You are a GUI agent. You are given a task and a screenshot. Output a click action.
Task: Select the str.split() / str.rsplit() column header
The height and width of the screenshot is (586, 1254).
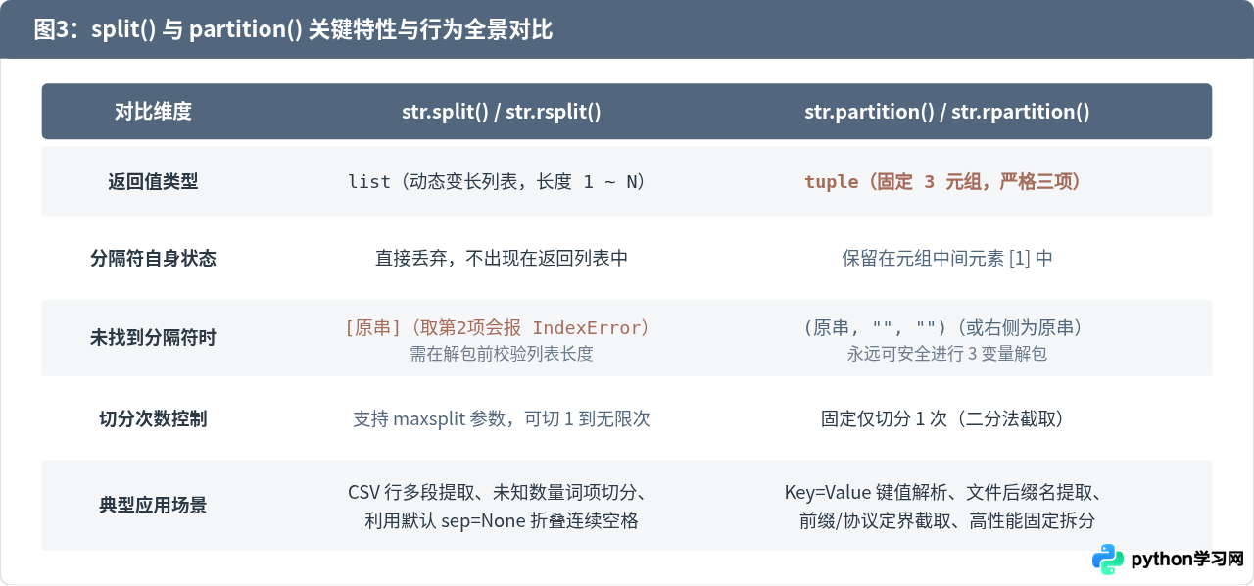point(501,112)
